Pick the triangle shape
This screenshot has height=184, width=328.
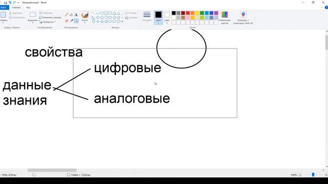pos(118,13)
